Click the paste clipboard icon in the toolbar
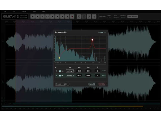Image resolution: width=161 pixels, height=121 pixels. point(84,16)
